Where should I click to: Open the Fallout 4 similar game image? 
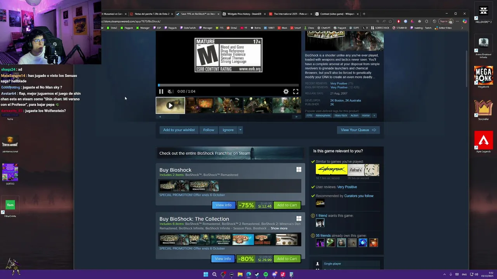363,170
